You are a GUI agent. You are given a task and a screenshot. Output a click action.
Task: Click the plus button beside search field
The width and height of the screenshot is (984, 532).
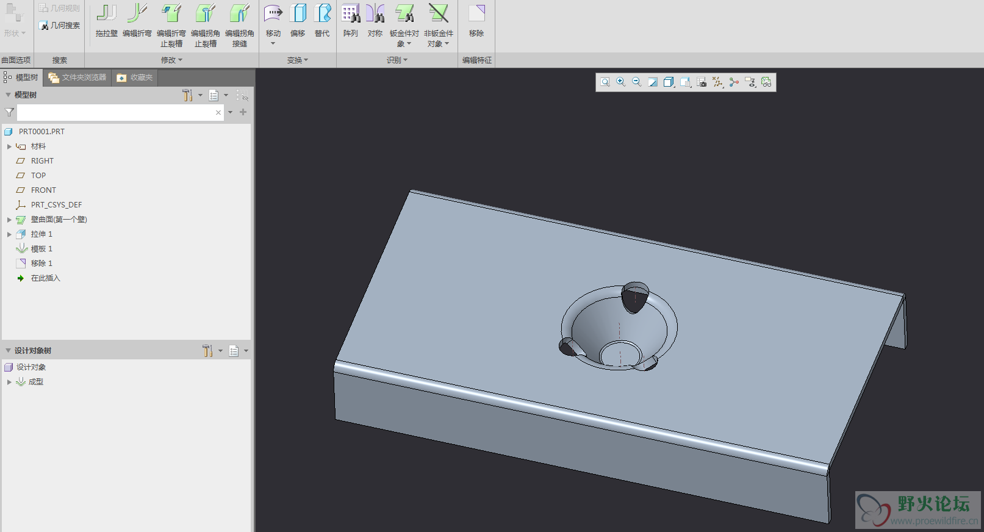(x=243, y=112)
